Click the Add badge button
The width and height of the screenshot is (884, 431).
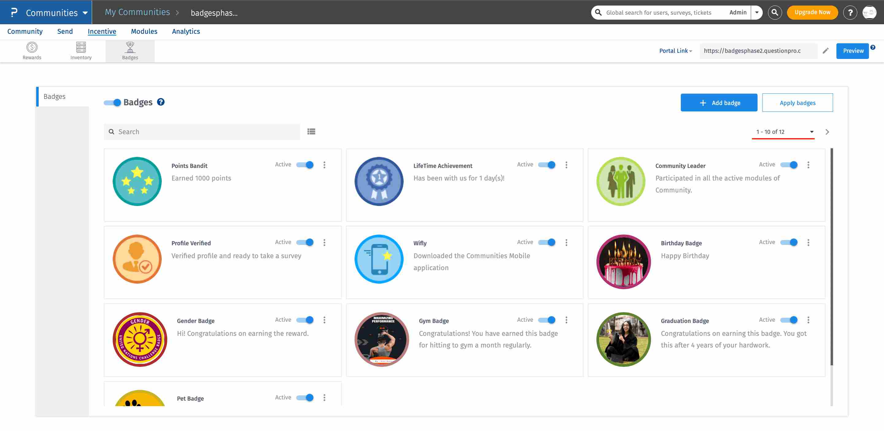(719, 103)
